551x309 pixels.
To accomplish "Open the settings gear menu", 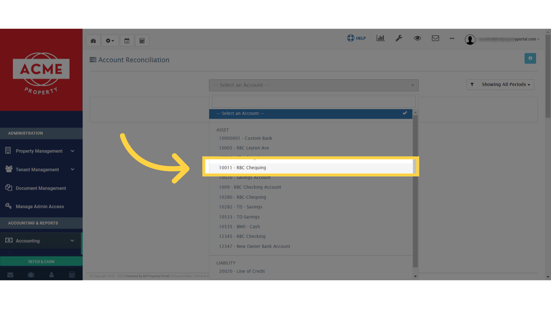I will point(110,41).
